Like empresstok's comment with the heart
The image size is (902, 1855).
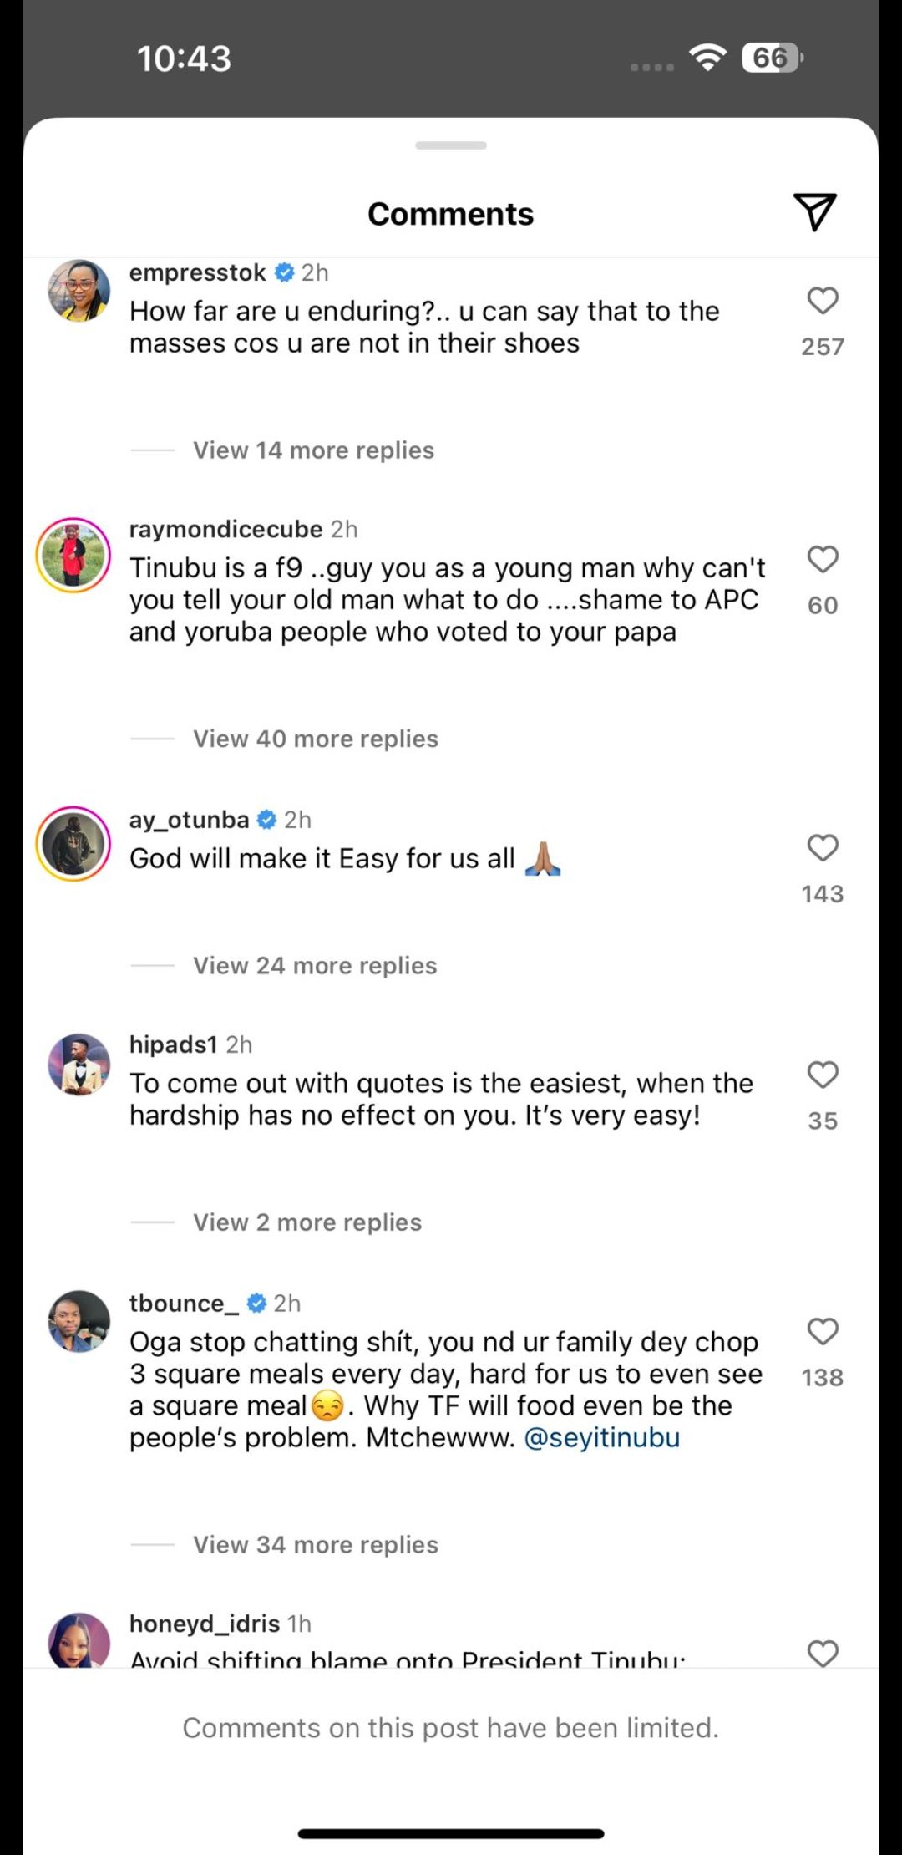[823, 301]
